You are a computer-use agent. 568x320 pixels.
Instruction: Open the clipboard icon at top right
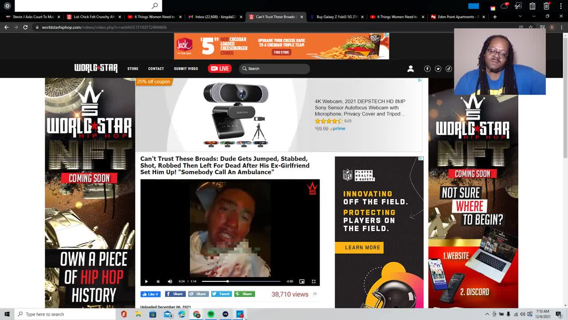tap(532, 6)
